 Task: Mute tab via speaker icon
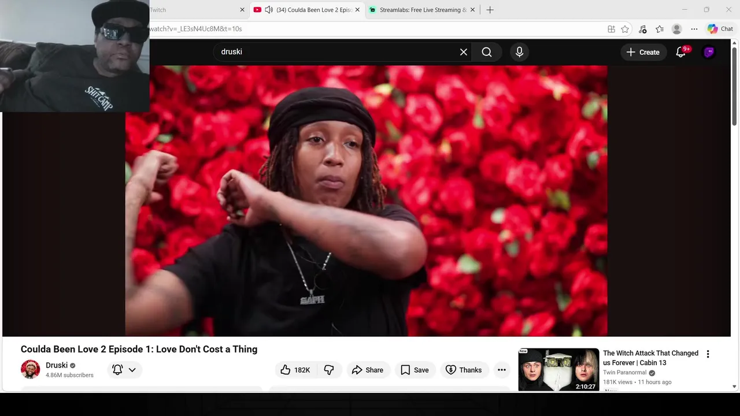coord(269,10)
